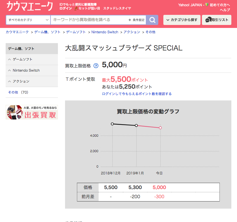Click the 最大5,500ポイント text
The width and height of the screenshot is (237, 222).
point(125,79)
